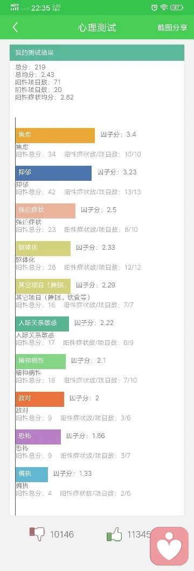Tap the green thumbs-up like icon
The image size is (194, 571).
pyautogui.click(x=114, y=534)
